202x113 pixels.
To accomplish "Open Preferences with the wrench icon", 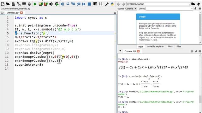I will [x=107, y=4].
